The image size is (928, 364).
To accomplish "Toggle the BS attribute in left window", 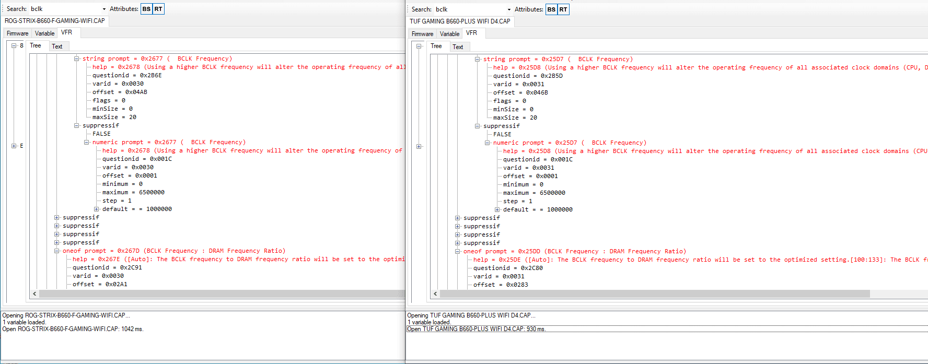I will [x=146, y=9].
